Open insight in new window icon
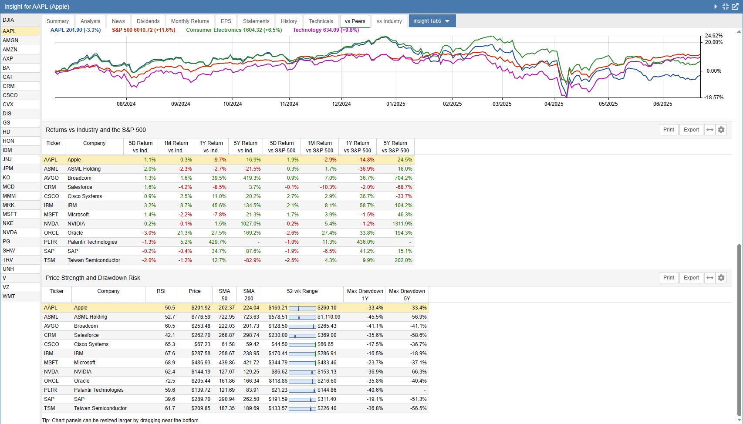This screenshot has height=424, width=743. [735, 7]
